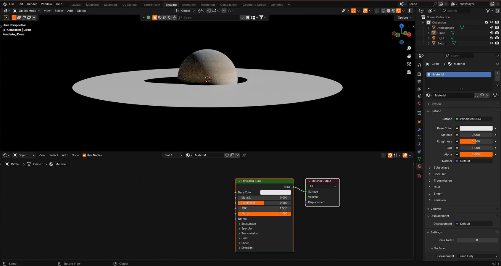Image resolution: width=501 pixels, height=266 pixels.
Task: Click the viewport pan hand icon
Action: tap(409, 56)
